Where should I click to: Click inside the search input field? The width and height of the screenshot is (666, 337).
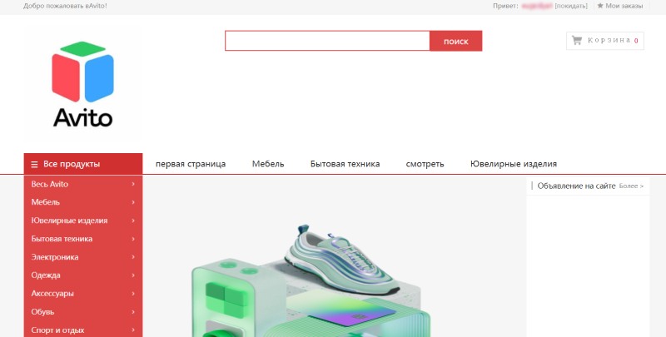[x=327, y=41]
